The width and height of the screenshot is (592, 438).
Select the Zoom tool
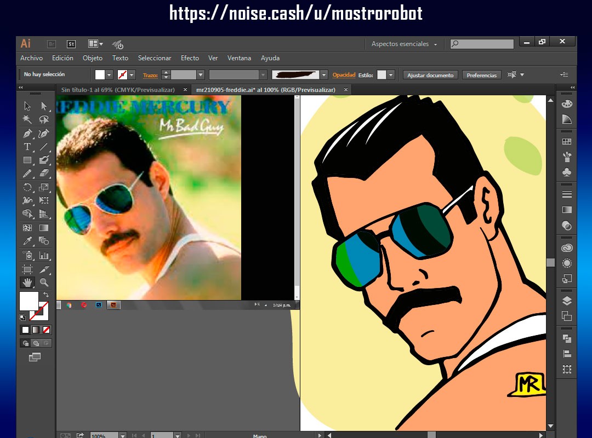click(x=44, y=282)
